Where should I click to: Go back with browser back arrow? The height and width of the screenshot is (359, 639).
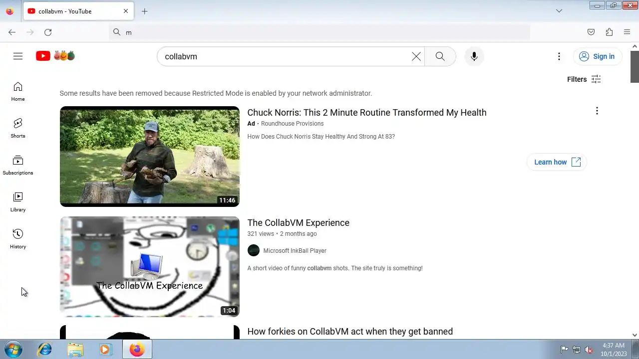[12, 32]
